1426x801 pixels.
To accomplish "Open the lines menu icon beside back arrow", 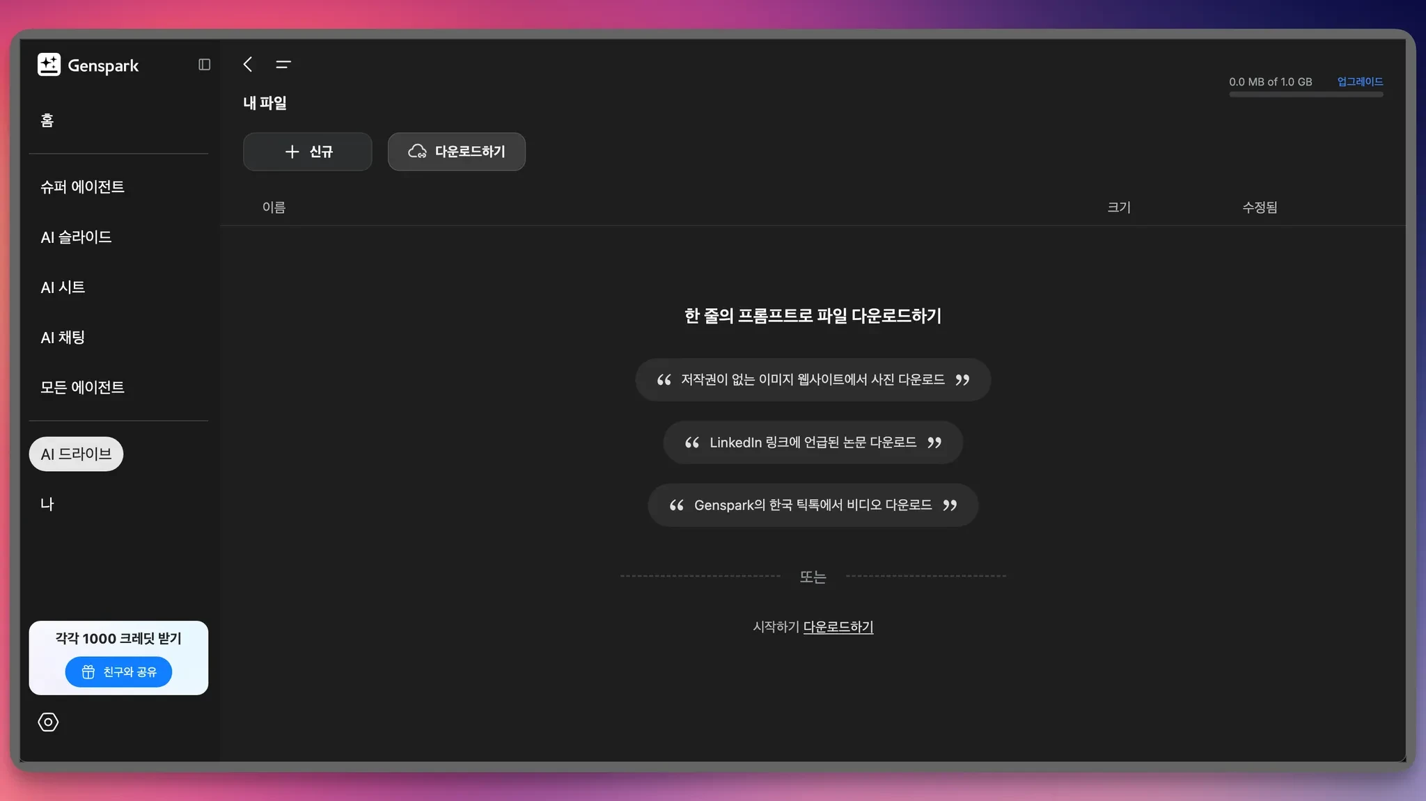I will coord(283,64).
